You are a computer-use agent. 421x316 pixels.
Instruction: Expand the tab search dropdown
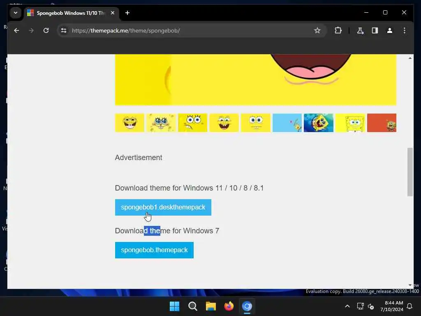[16, 13]
